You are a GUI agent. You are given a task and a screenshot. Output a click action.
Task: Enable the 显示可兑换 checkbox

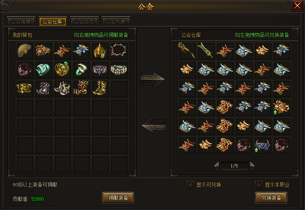tap(190, 185)
